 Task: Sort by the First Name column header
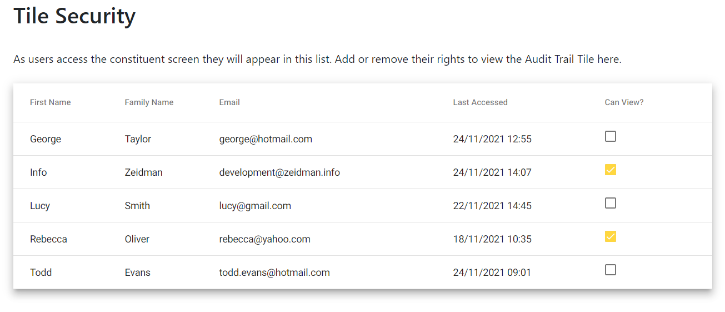(51, 102)
